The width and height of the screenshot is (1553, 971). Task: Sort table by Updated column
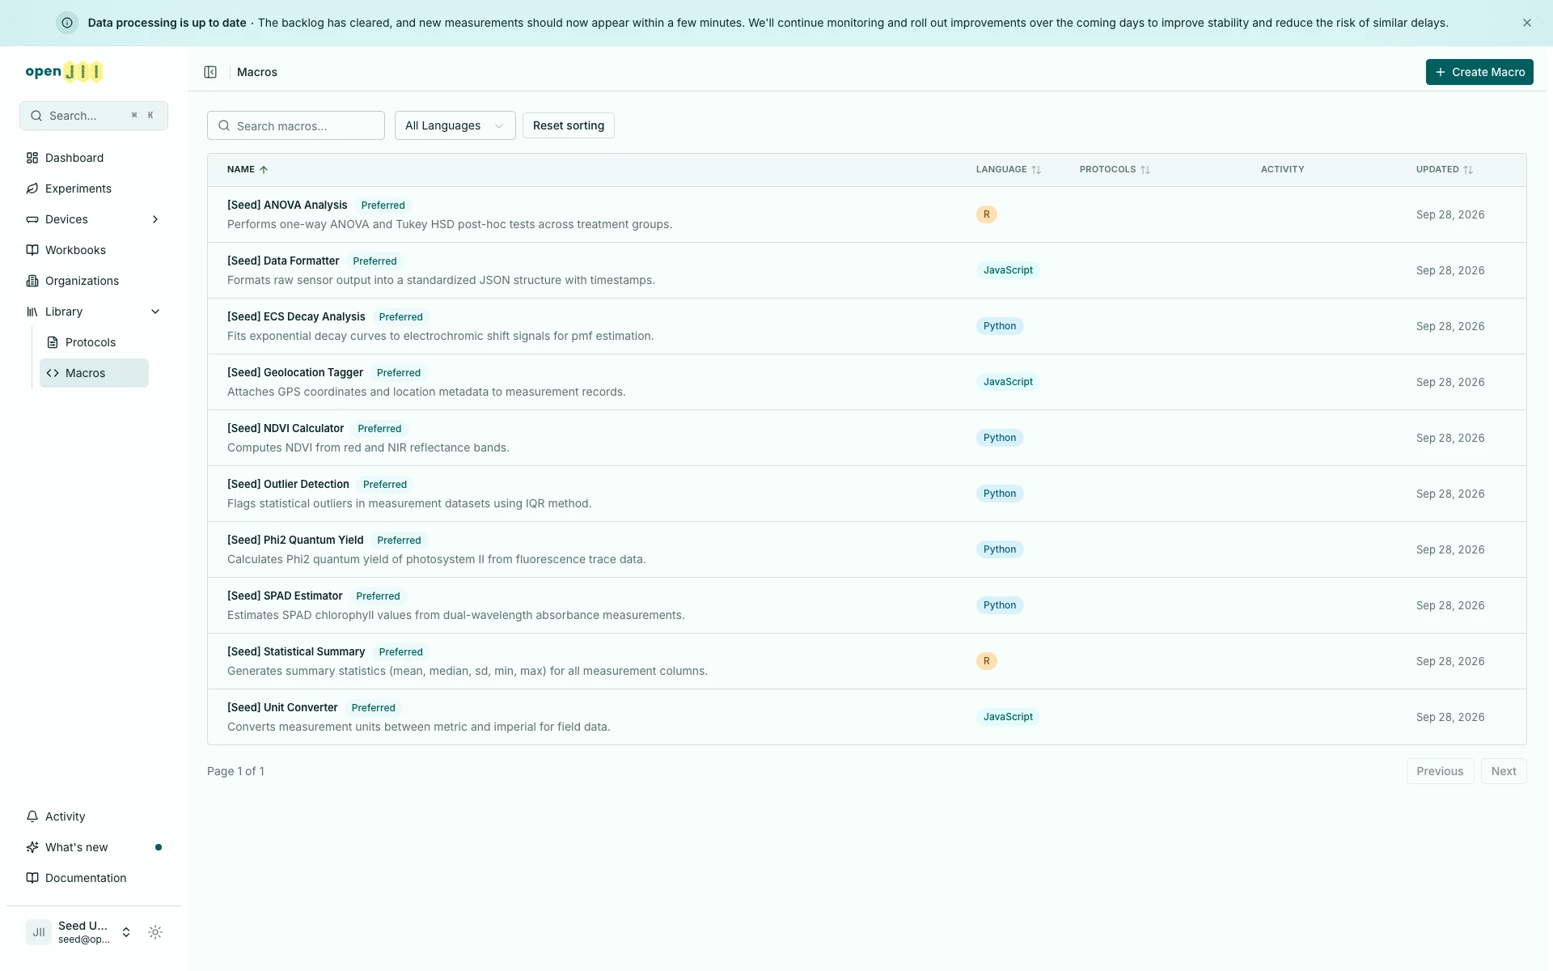(x=1445, y=169)
